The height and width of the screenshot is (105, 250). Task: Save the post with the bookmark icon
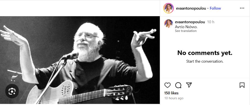242,85
